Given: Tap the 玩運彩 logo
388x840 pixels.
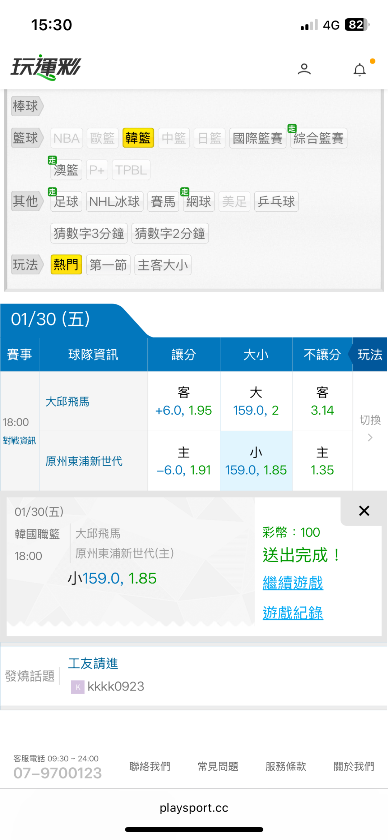Looking at the screenshot, I should (46, 67).
